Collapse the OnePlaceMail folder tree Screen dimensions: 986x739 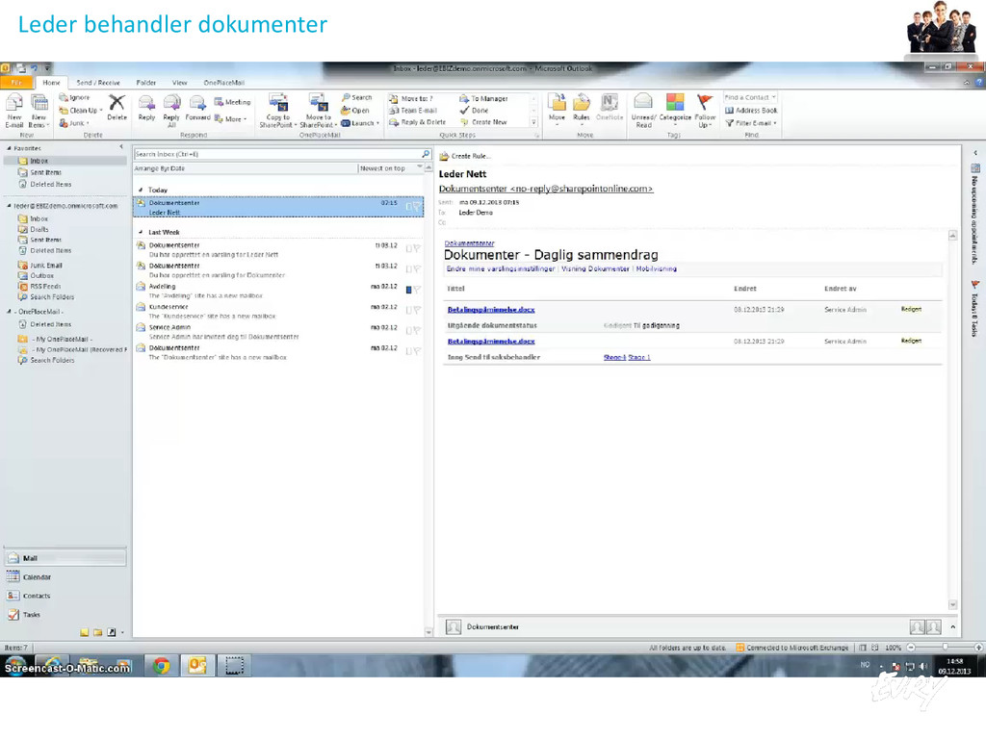point(9,312)
